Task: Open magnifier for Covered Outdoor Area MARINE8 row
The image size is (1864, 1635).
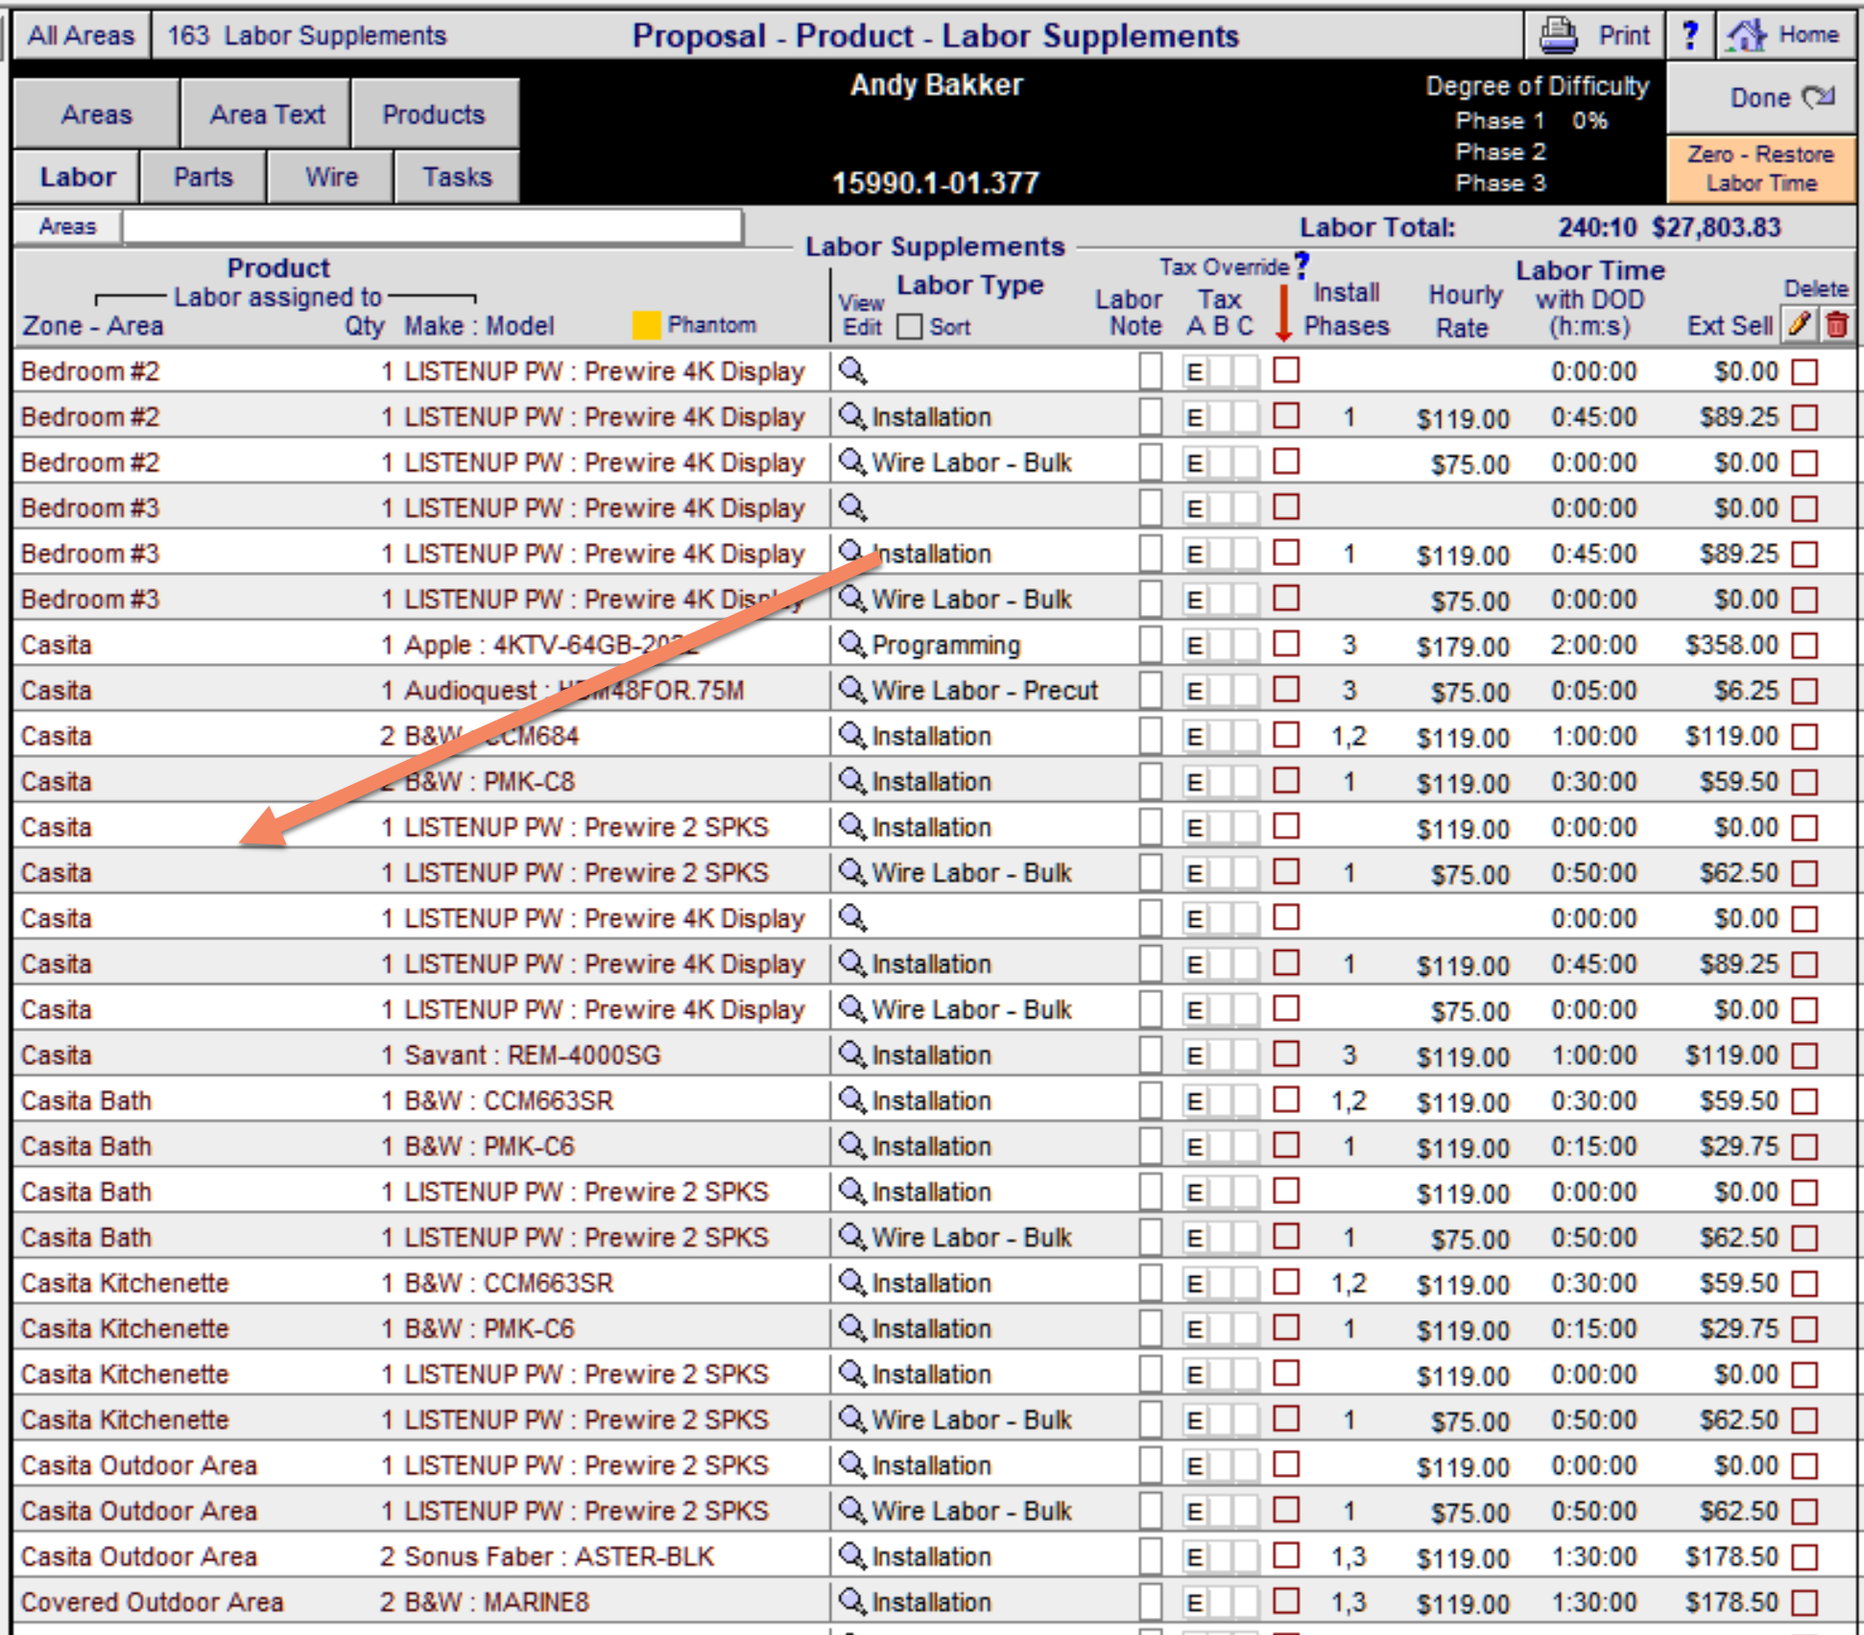Action: (x=852, y=1600)
